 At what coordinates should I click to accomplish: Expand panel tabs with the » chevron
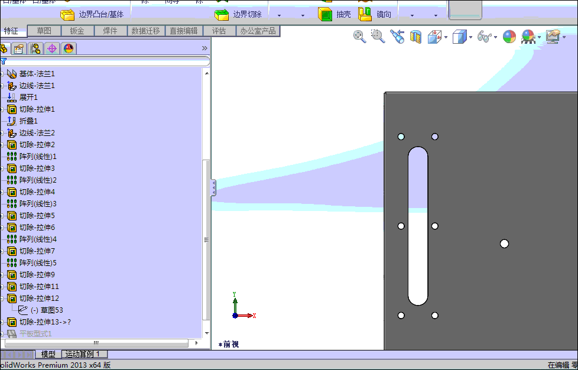[x=204, y=48]
